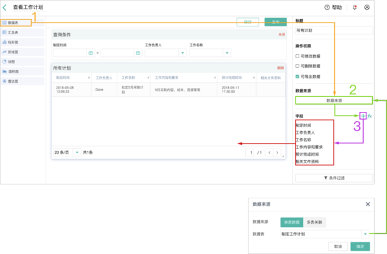Viewport: 387px width, 254px height.
Task: Open the notification bell
Action: [355, 7]
